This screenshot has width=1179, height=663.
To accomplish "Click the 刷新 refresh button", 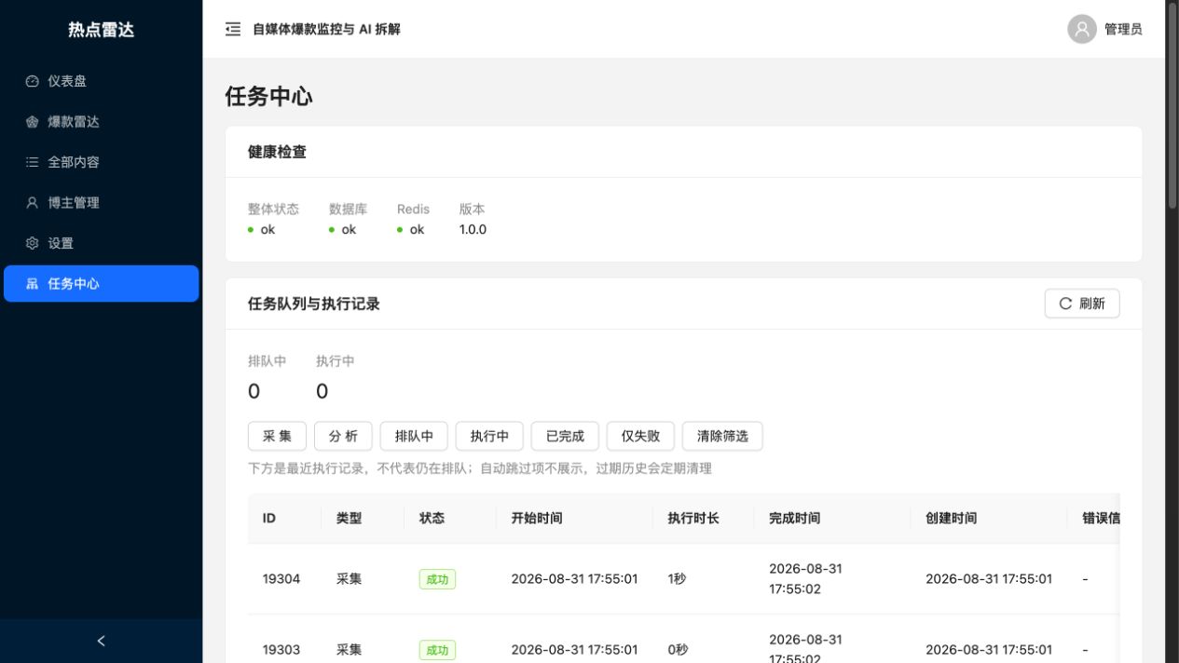I will (1082, 304).
